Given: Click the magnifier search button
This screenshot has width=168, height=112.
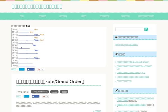Looking at the screenshot, I should click(x=146, y=29).
